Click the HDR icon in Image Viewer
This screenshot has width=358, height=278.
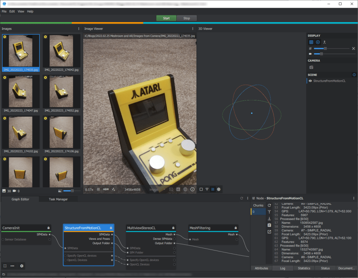106,189
